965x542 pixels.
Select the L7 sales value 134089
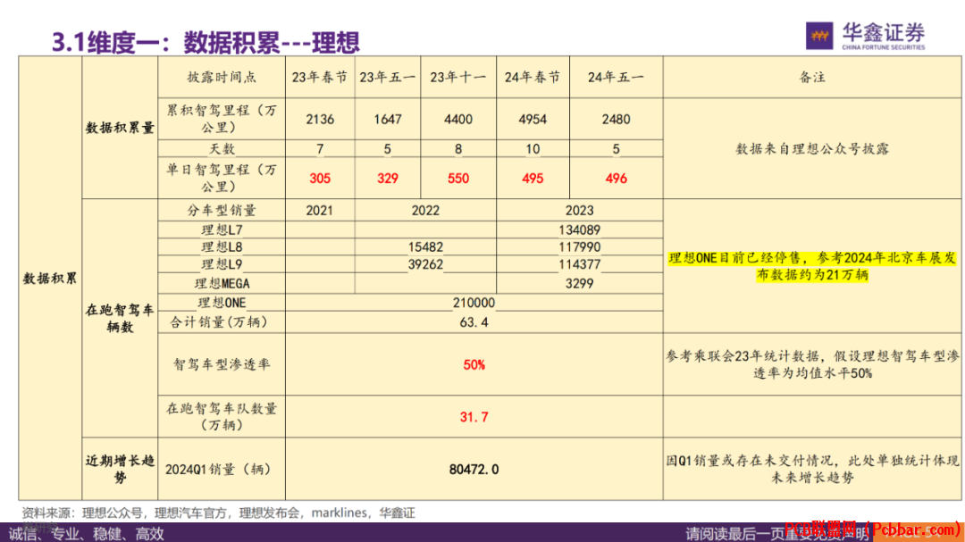click(x=580, y=230)
